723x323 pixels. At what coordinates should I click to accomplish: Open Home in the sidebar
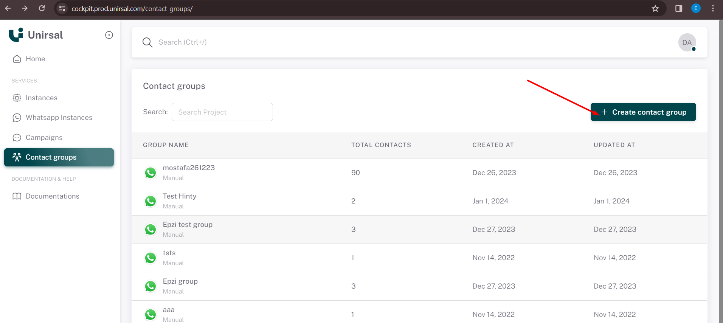coord(59,59)
